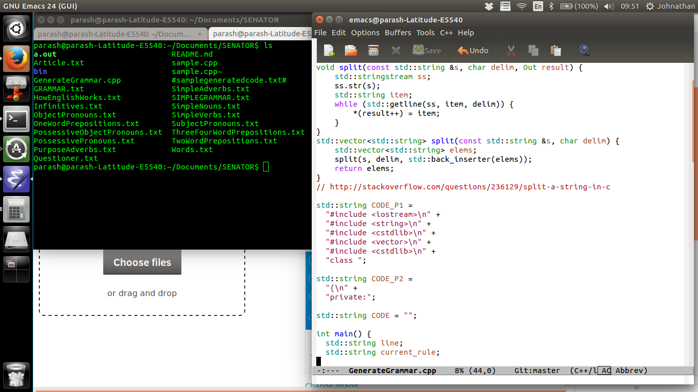Click the Words.txt entry in the terminal
698x392 pixels.
[192, 150]
